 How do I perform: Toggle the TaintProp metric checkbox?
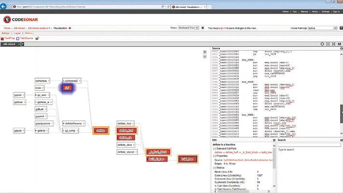pyautogui.click(x=2, y=39)
